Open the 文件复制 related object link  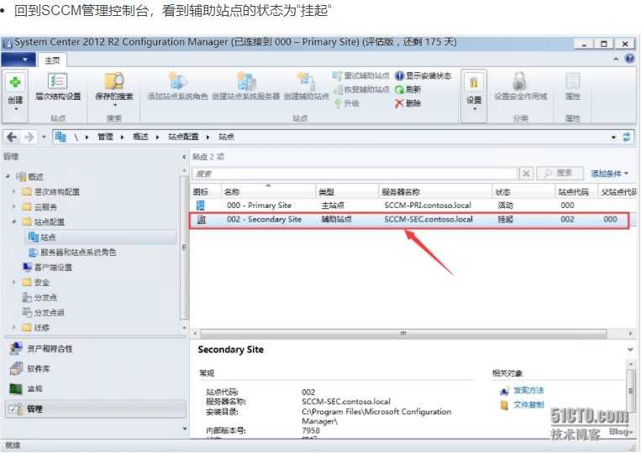(522, 404)
